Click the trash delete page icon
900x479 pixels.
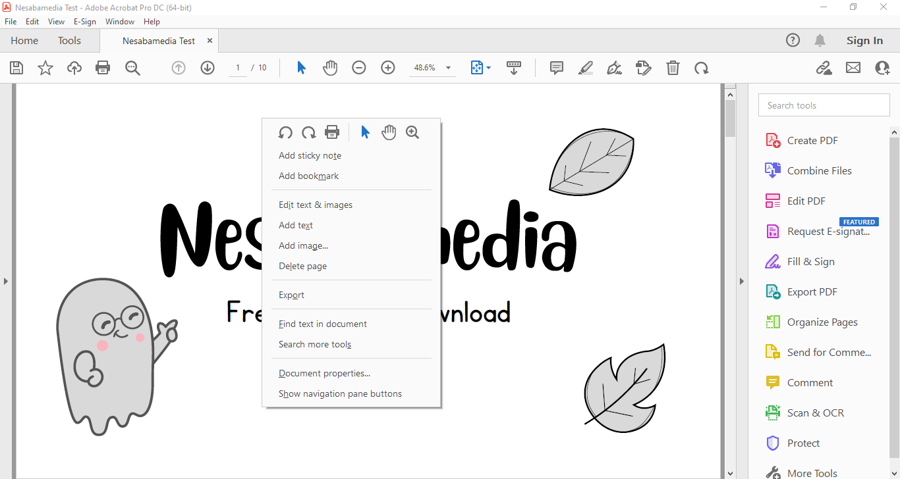(673, 68)
